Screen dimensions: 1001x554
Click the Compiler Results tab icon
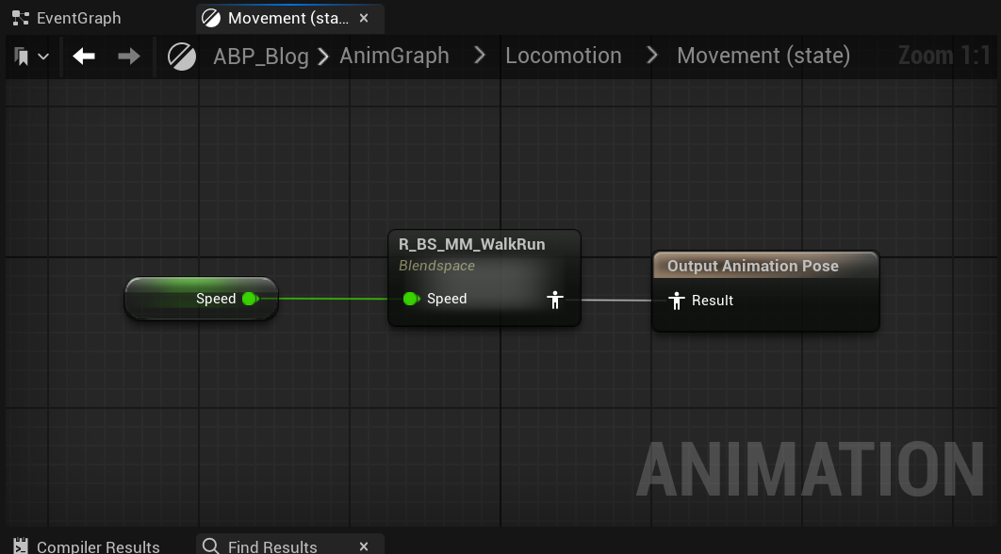pyautogui.click(x=21, y=546)
